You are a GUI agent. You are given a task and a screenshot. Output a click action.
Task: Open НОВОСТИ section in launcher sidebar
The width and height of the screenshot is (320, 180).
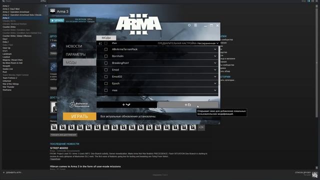coord(74,46)
